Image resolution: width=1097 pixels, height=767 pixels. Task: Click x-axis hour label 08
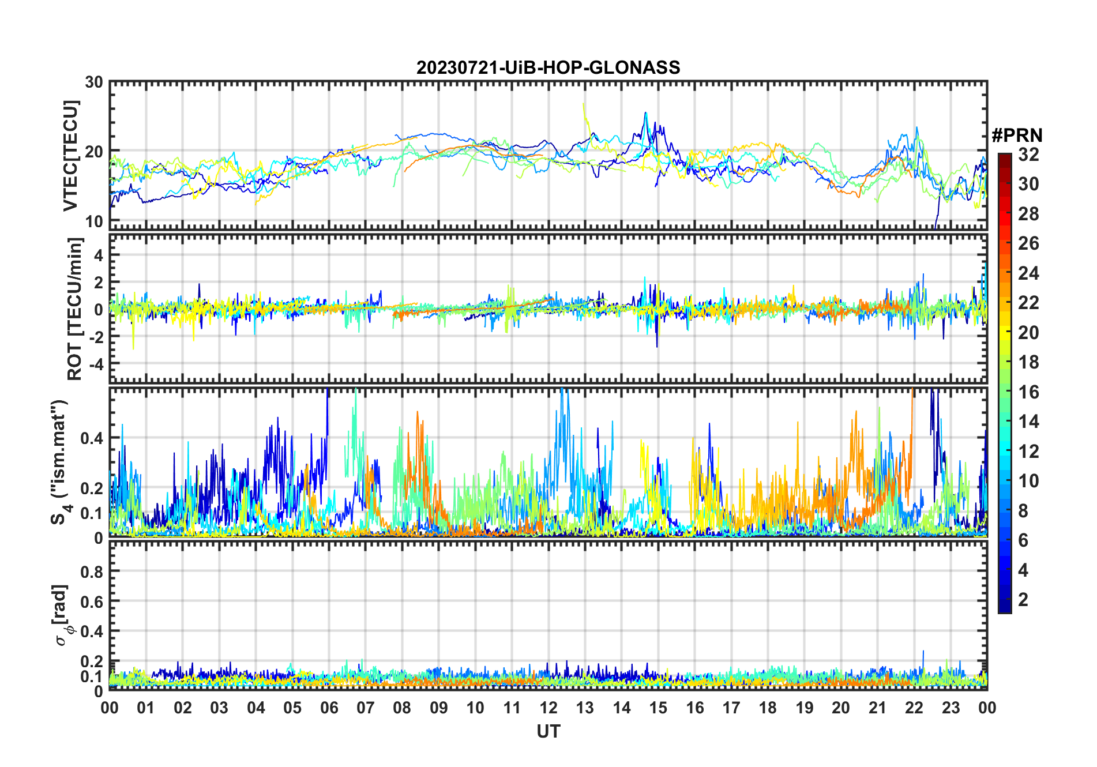402,708
